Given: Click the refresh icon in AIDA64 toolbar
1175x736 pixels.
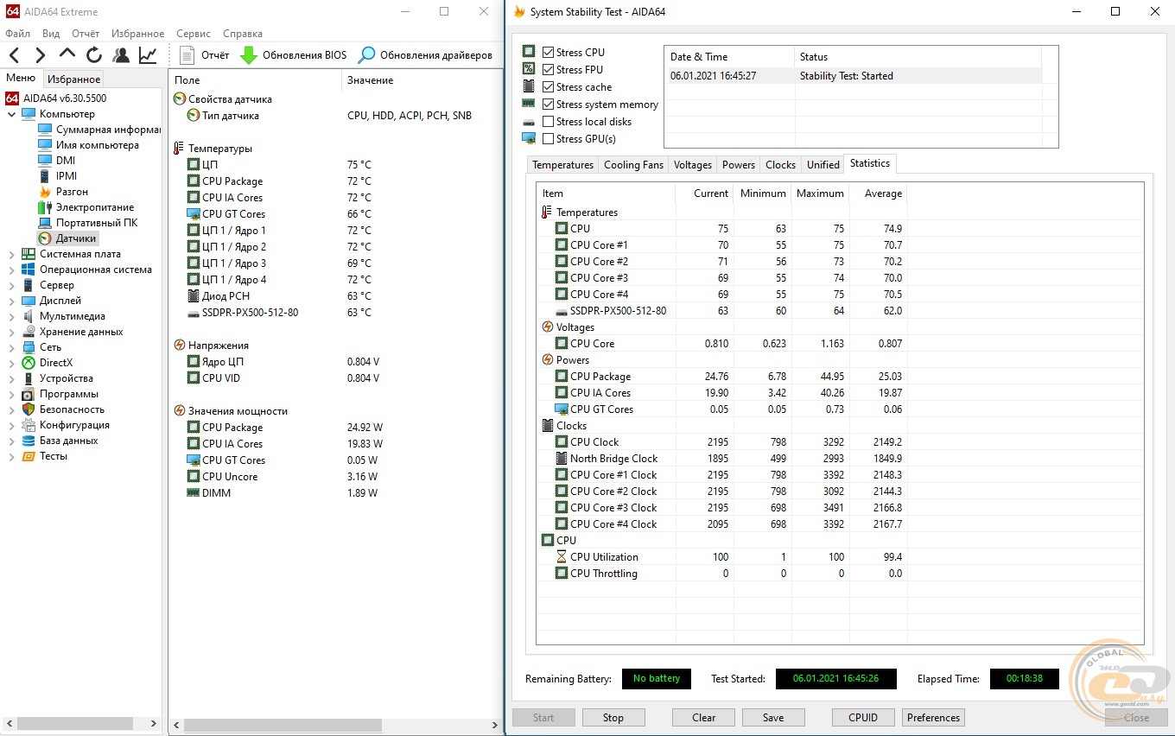Looking at the screenshot, I should click(93, 55).
